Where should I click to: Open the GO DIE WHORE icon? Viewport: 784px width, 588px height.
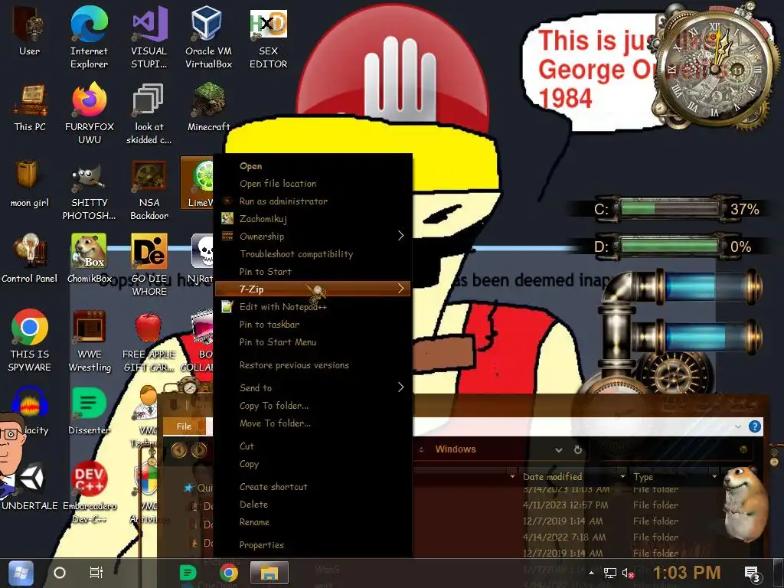(149, 265)
